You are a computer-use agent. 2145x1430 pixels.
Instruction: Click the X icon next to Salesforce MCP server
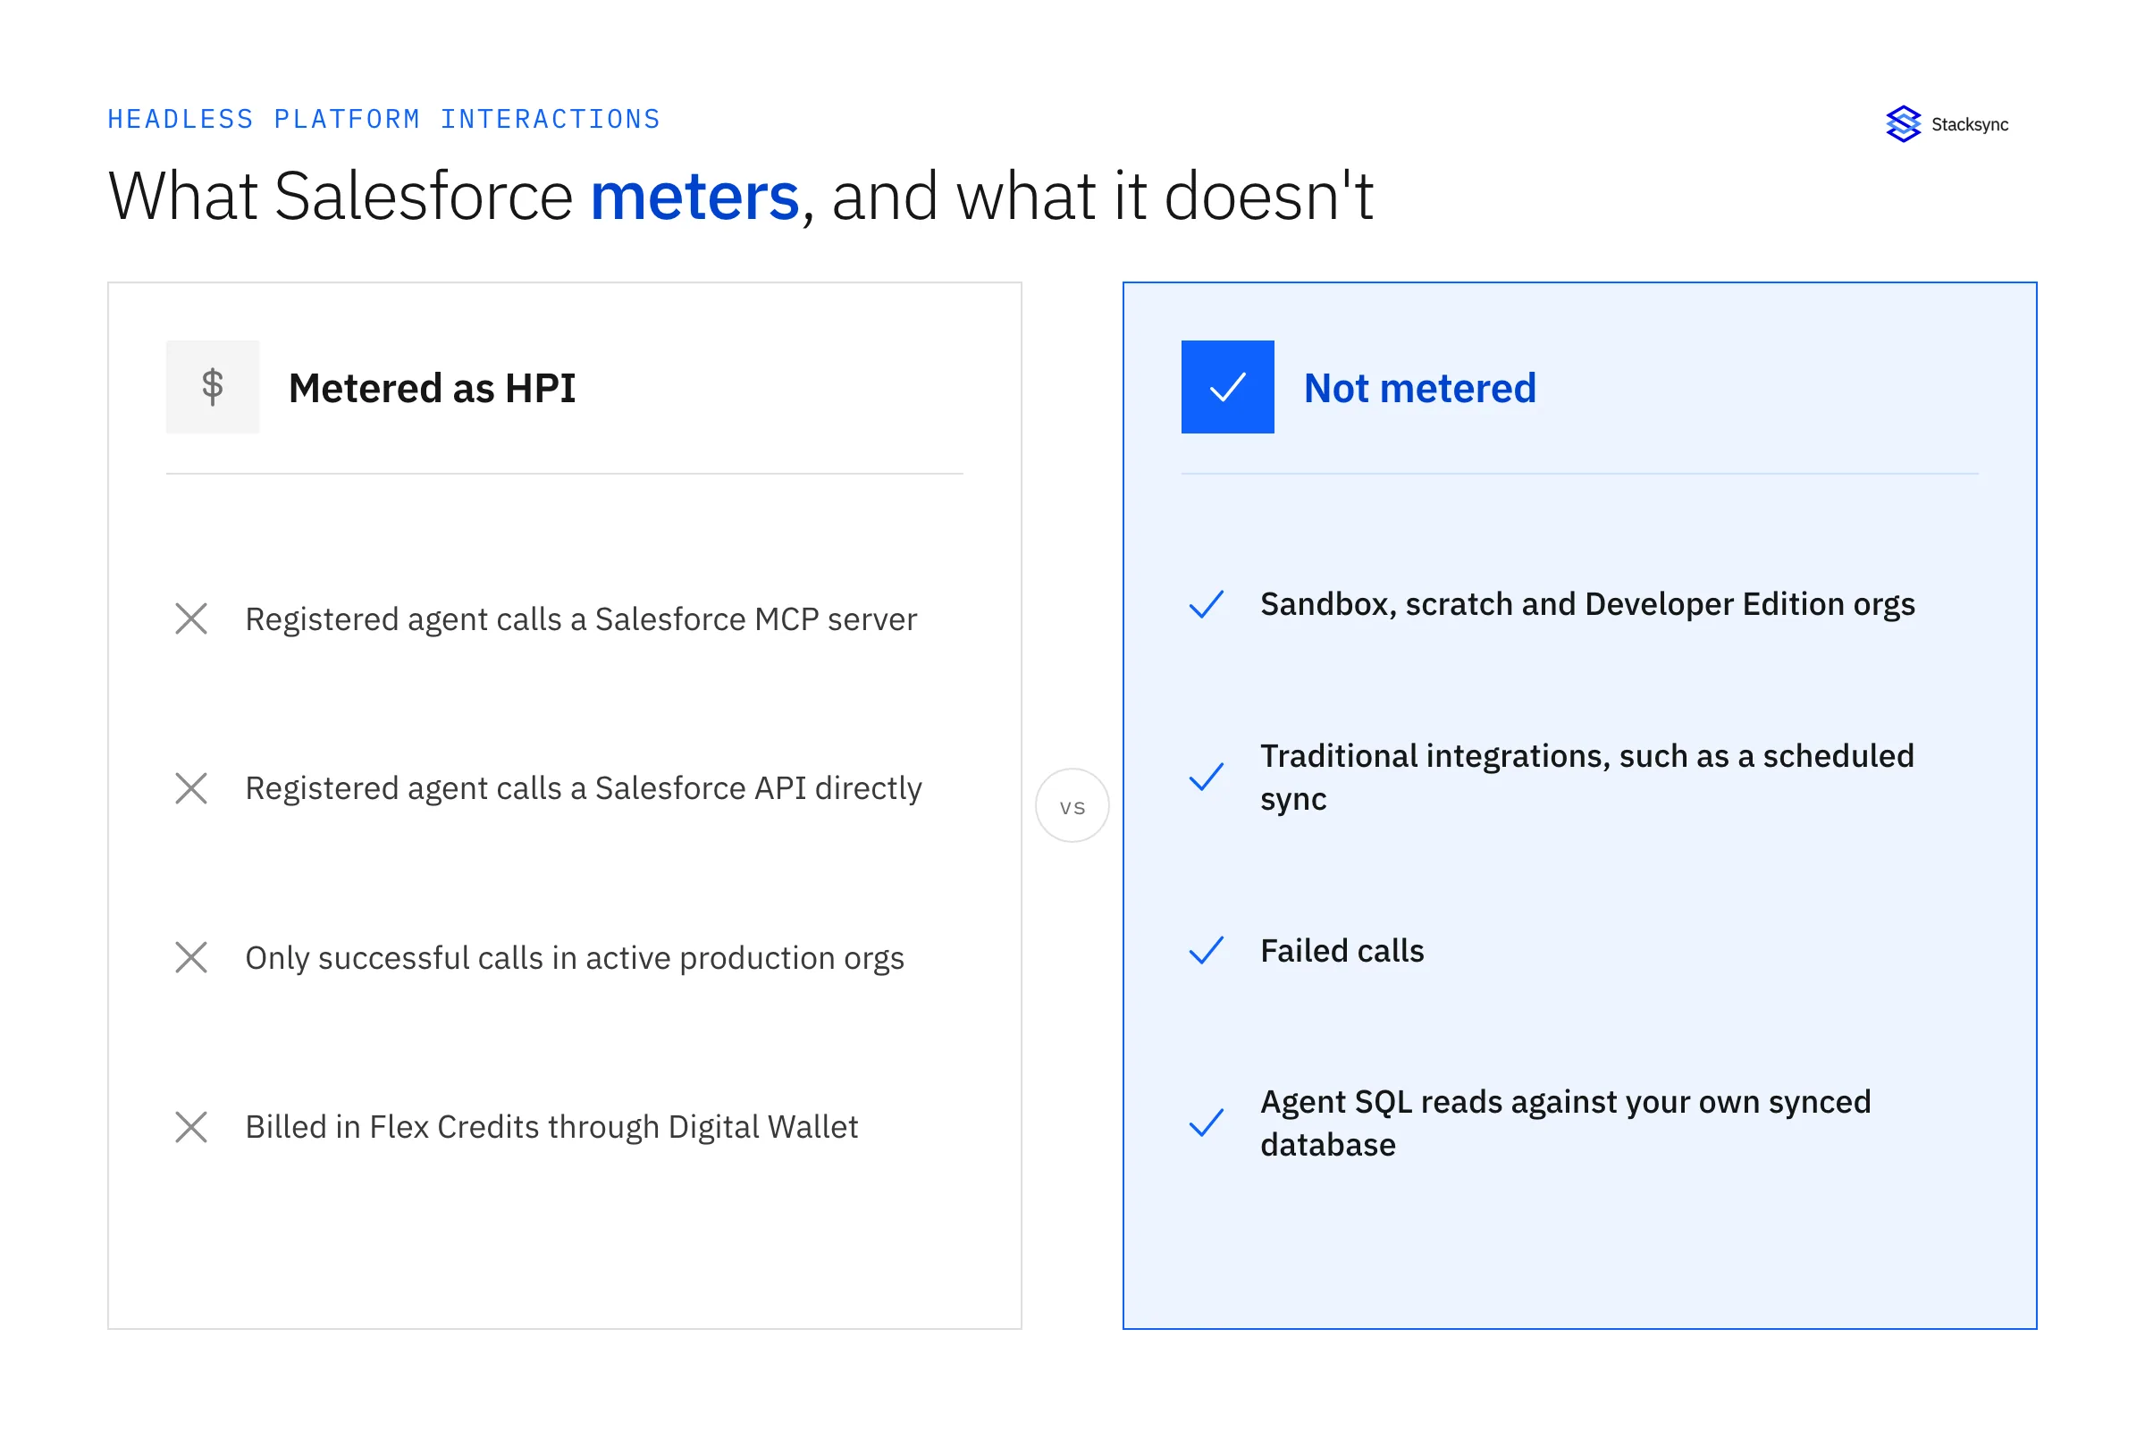click(191, 618)
